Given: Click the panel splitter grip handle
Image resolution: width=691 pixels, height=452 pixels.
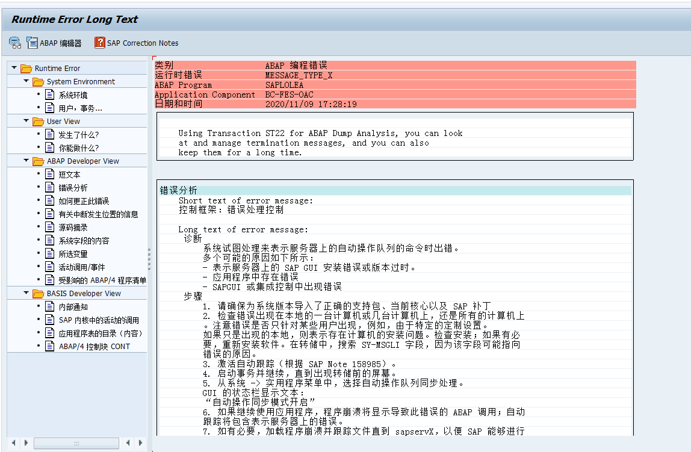Looking at the screenshot, I should pos(149,259).
